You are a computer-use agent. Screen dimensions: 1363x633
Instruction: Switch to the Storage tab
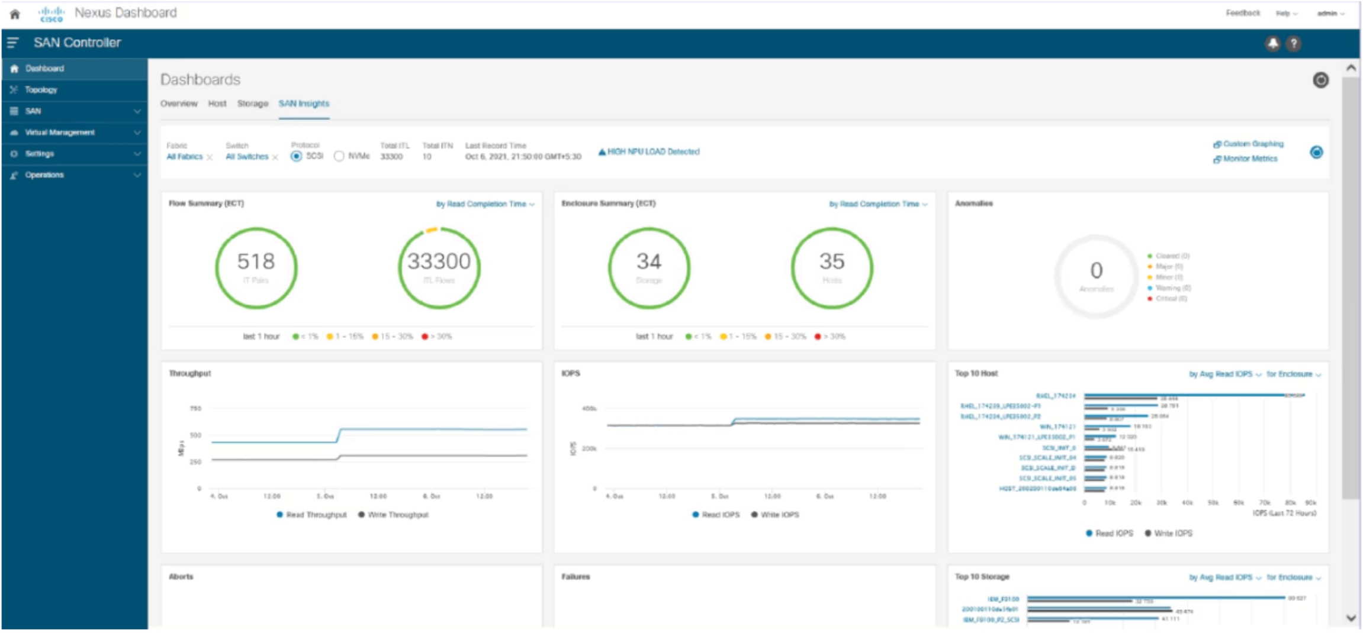[252, 104]
